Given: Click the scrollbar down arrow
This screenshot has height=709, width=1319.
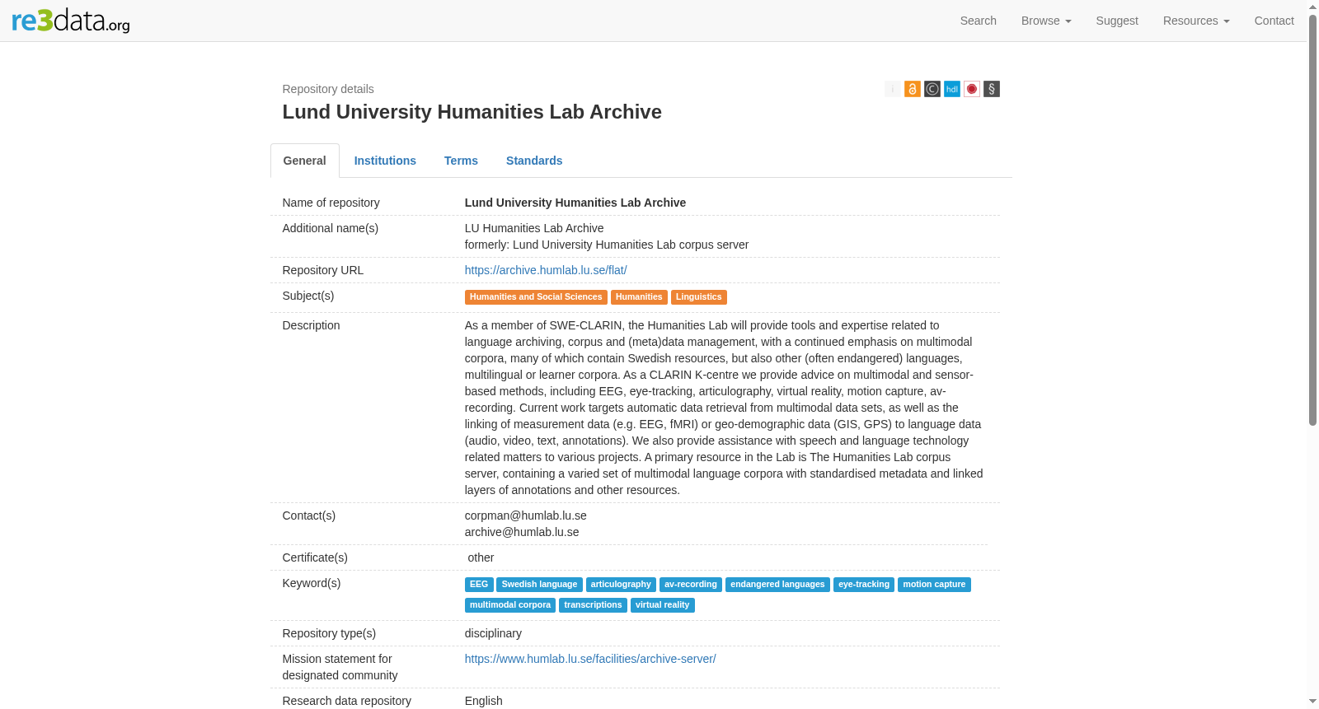Looking at the screenshot, I should [1312, 702].
